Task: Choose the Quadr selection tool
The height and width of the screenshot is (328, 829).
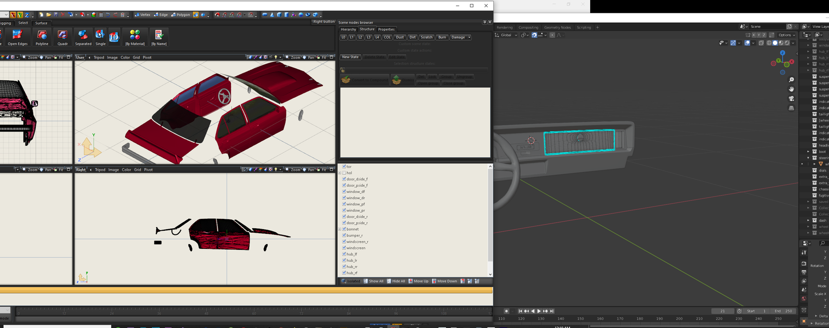Action: [x=63, y=37]
